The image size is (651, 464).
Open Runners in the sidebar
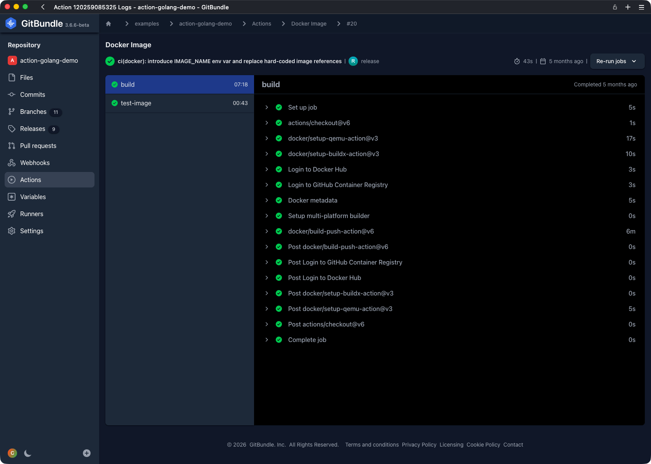coord(50,214)
